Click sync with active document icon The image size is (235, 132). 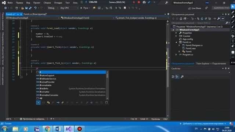(x=198, y=19)
